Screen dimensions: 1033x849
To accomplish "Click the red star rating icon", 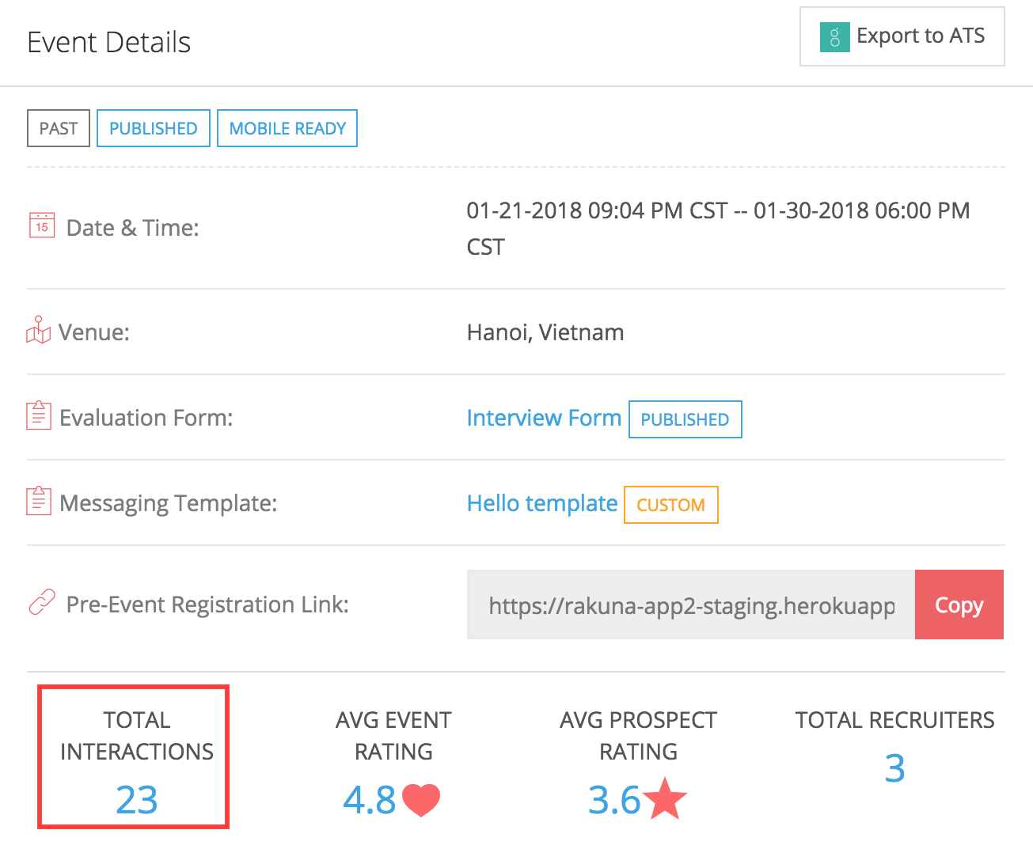I will 665,799.
